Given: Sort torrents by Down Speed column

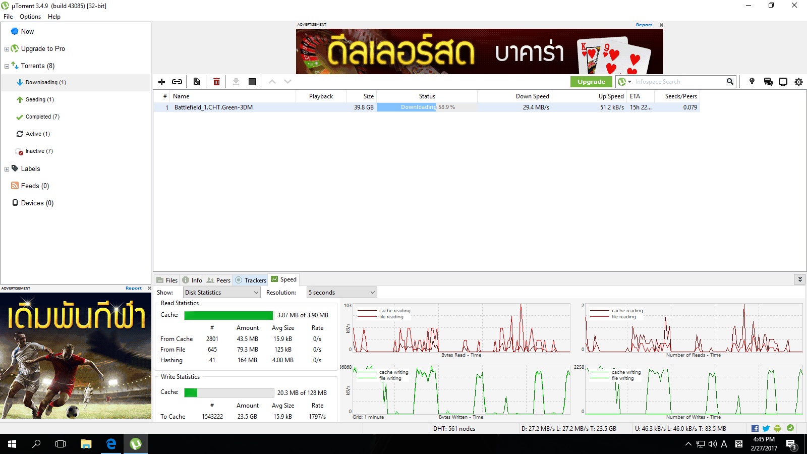Looking at the screenshot, I should [514, 96].
